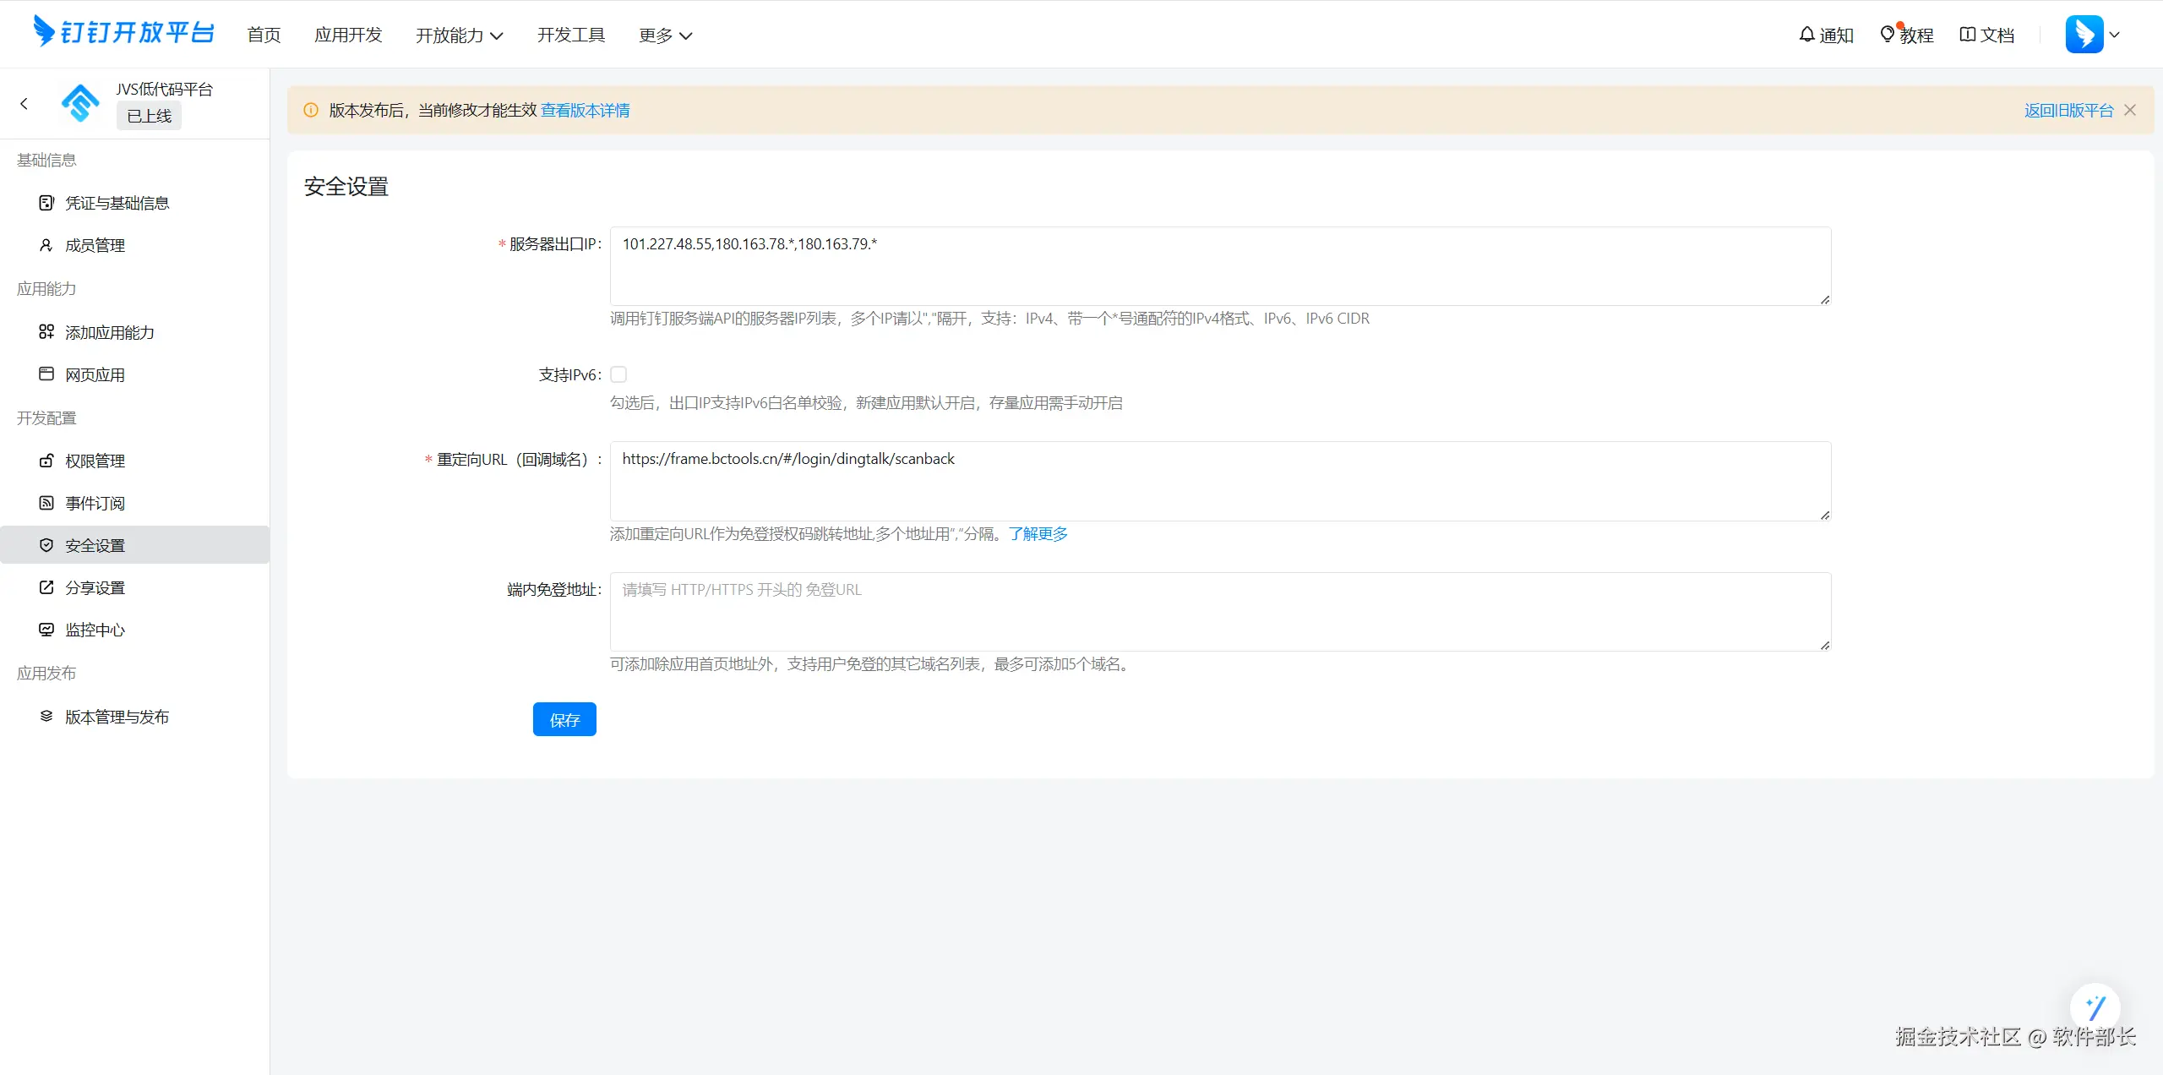Enable the 支持IPv6 checkbox
This screenshot has height=1075, width=2163.
[x=618, y=374]
